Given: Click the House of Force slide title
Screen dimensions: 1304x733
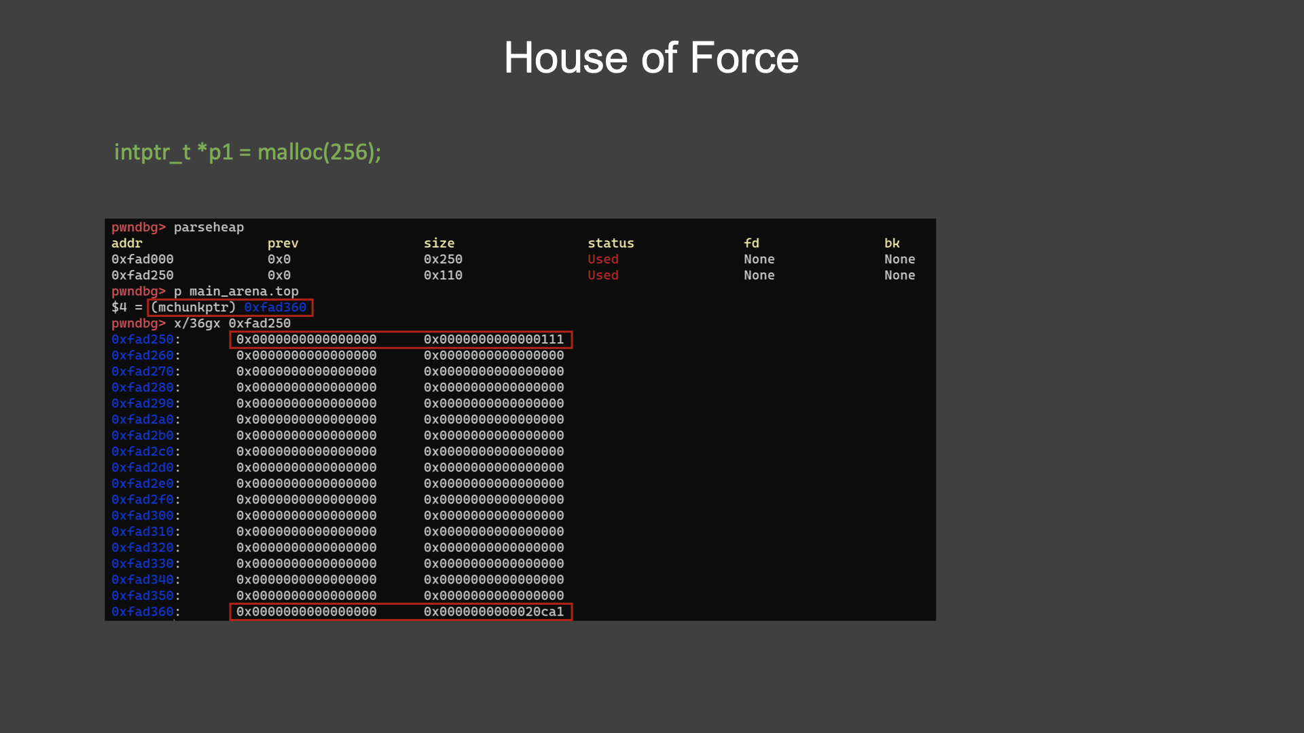Looking at the screenshot, I should point(651,58).
